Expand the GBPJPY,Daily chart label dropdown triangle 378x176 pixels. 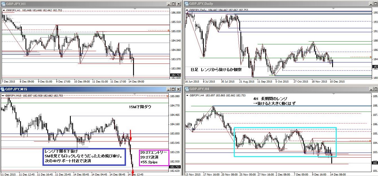pyautogui.click(x=187, y=10)
